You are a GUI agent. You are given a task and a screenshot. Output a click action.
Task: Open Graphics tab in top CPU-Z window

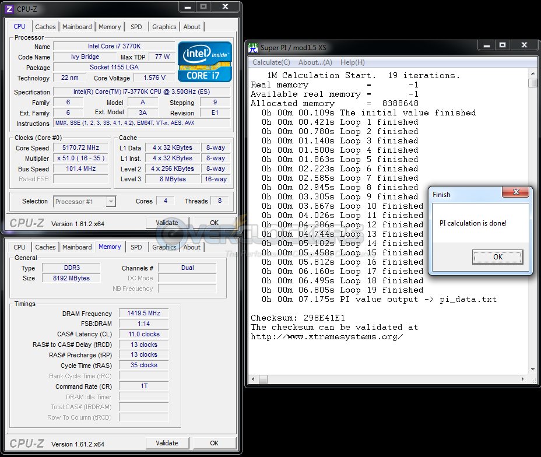tap(164, 27)
